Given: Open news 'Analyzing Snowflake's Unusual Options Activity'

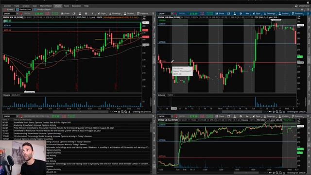Looking at the screenshot, I should 35,125.
